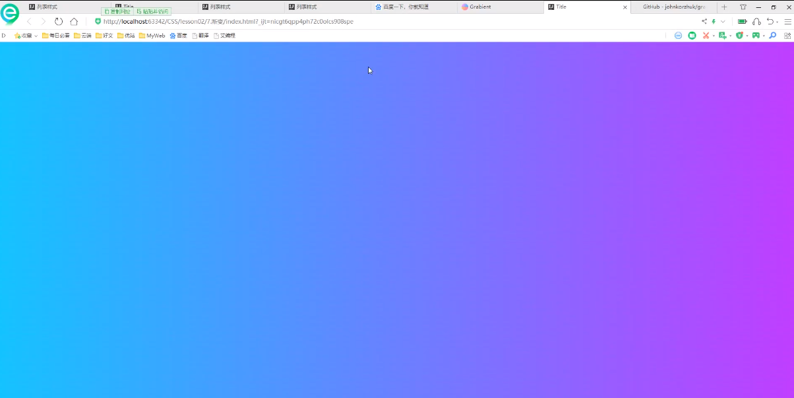This screenshot has height=398, width=794.
Task: Expand the 收藏 favorites dropdown
Action: 26,36
